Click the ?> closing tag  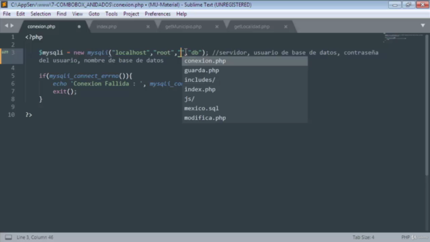pyautogui.click(x=29, y=115)
